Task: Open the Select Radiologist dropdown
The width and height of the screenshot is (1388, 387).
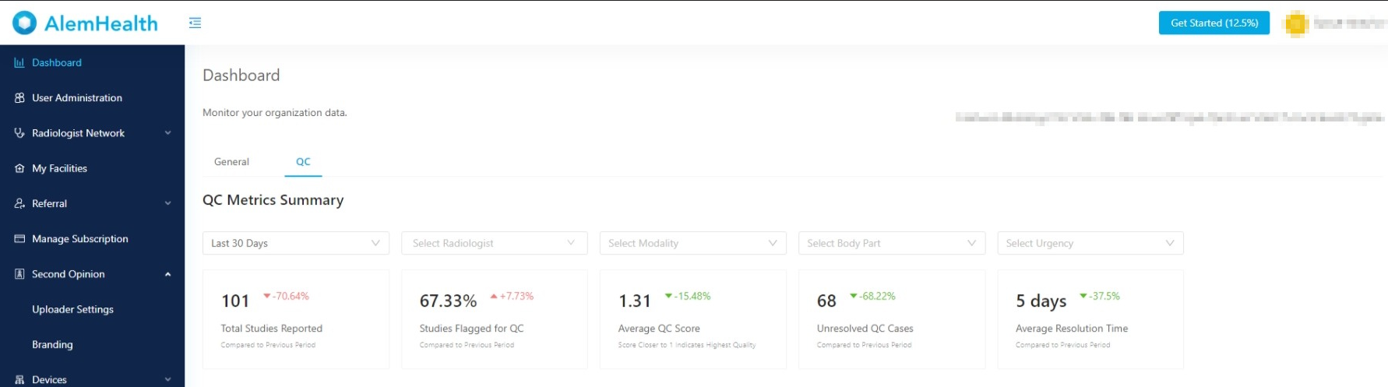Action: [x=494, y=243]
